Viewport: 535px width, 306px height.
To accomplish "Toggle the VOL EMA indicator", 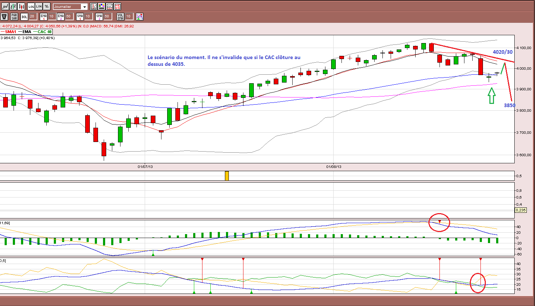I will (x=120, y=16).
